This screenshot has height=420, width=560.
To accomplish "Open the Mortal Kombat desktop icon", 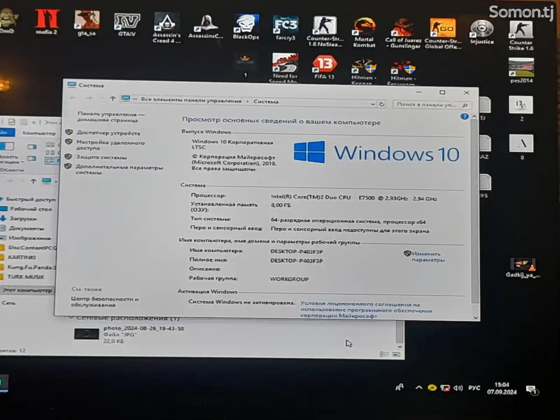I will (364, 32).
